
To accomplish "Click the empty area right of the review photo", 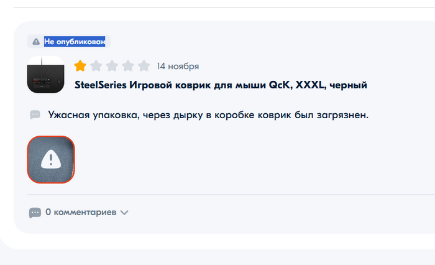I will pyautogui.click(x=249, y=159).
